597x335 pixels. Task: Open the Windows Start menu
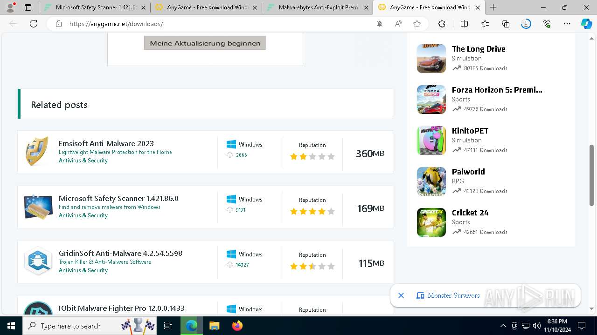pyautogui.click(x=11, y=326)
